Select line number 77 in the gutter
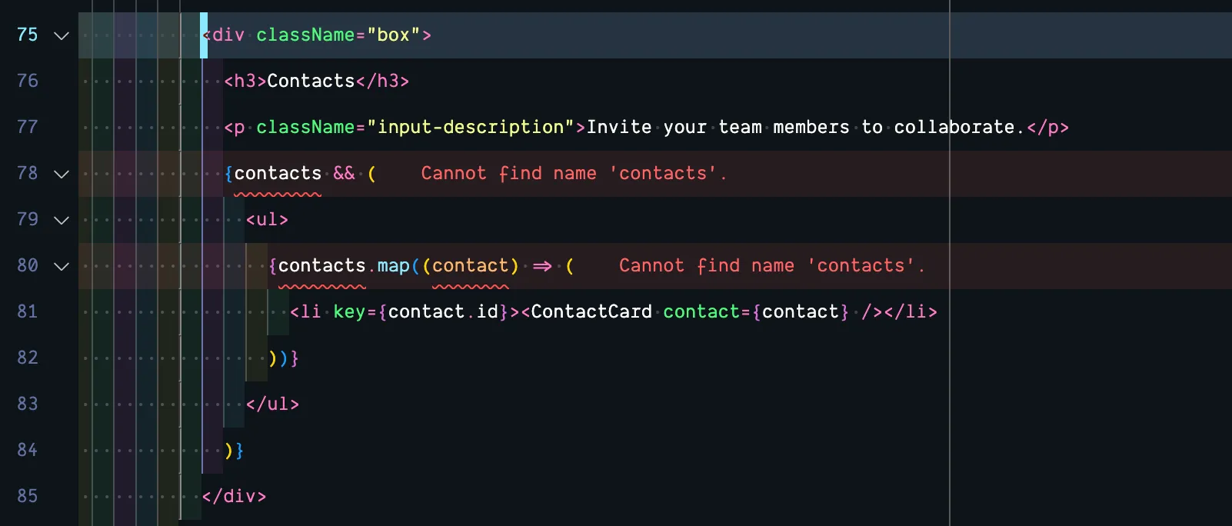1232x526 pixels. [28, 127]
